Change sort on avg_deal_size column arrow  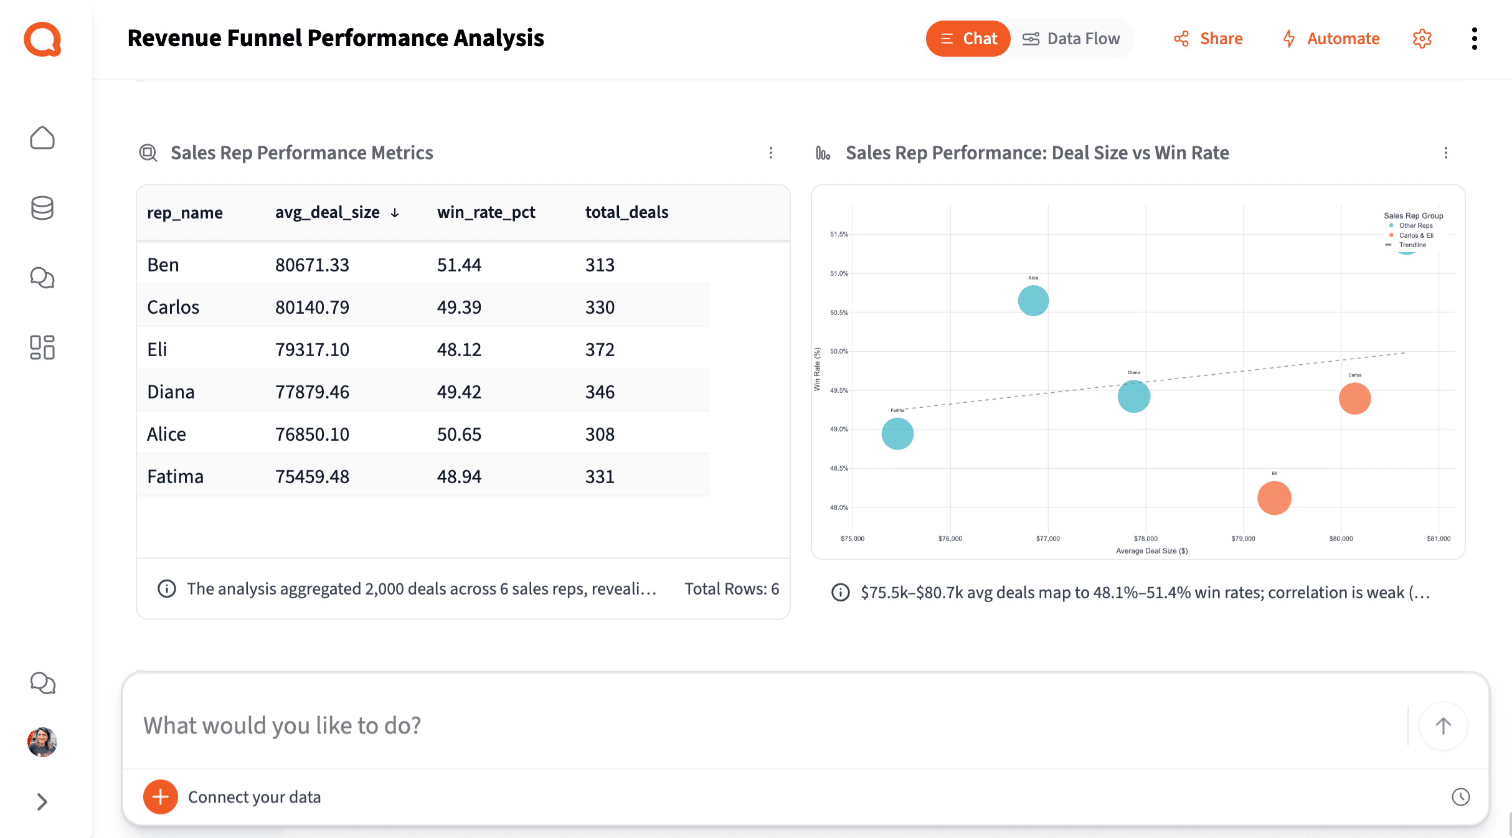pyautogui.click(x=395, y=212)
